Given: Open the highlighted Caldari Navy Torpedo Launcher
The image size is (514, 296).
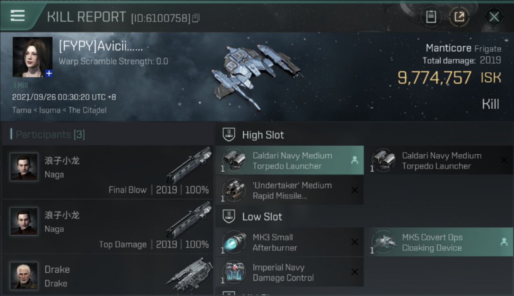Looking at the screenshot, I should (289, 160).
